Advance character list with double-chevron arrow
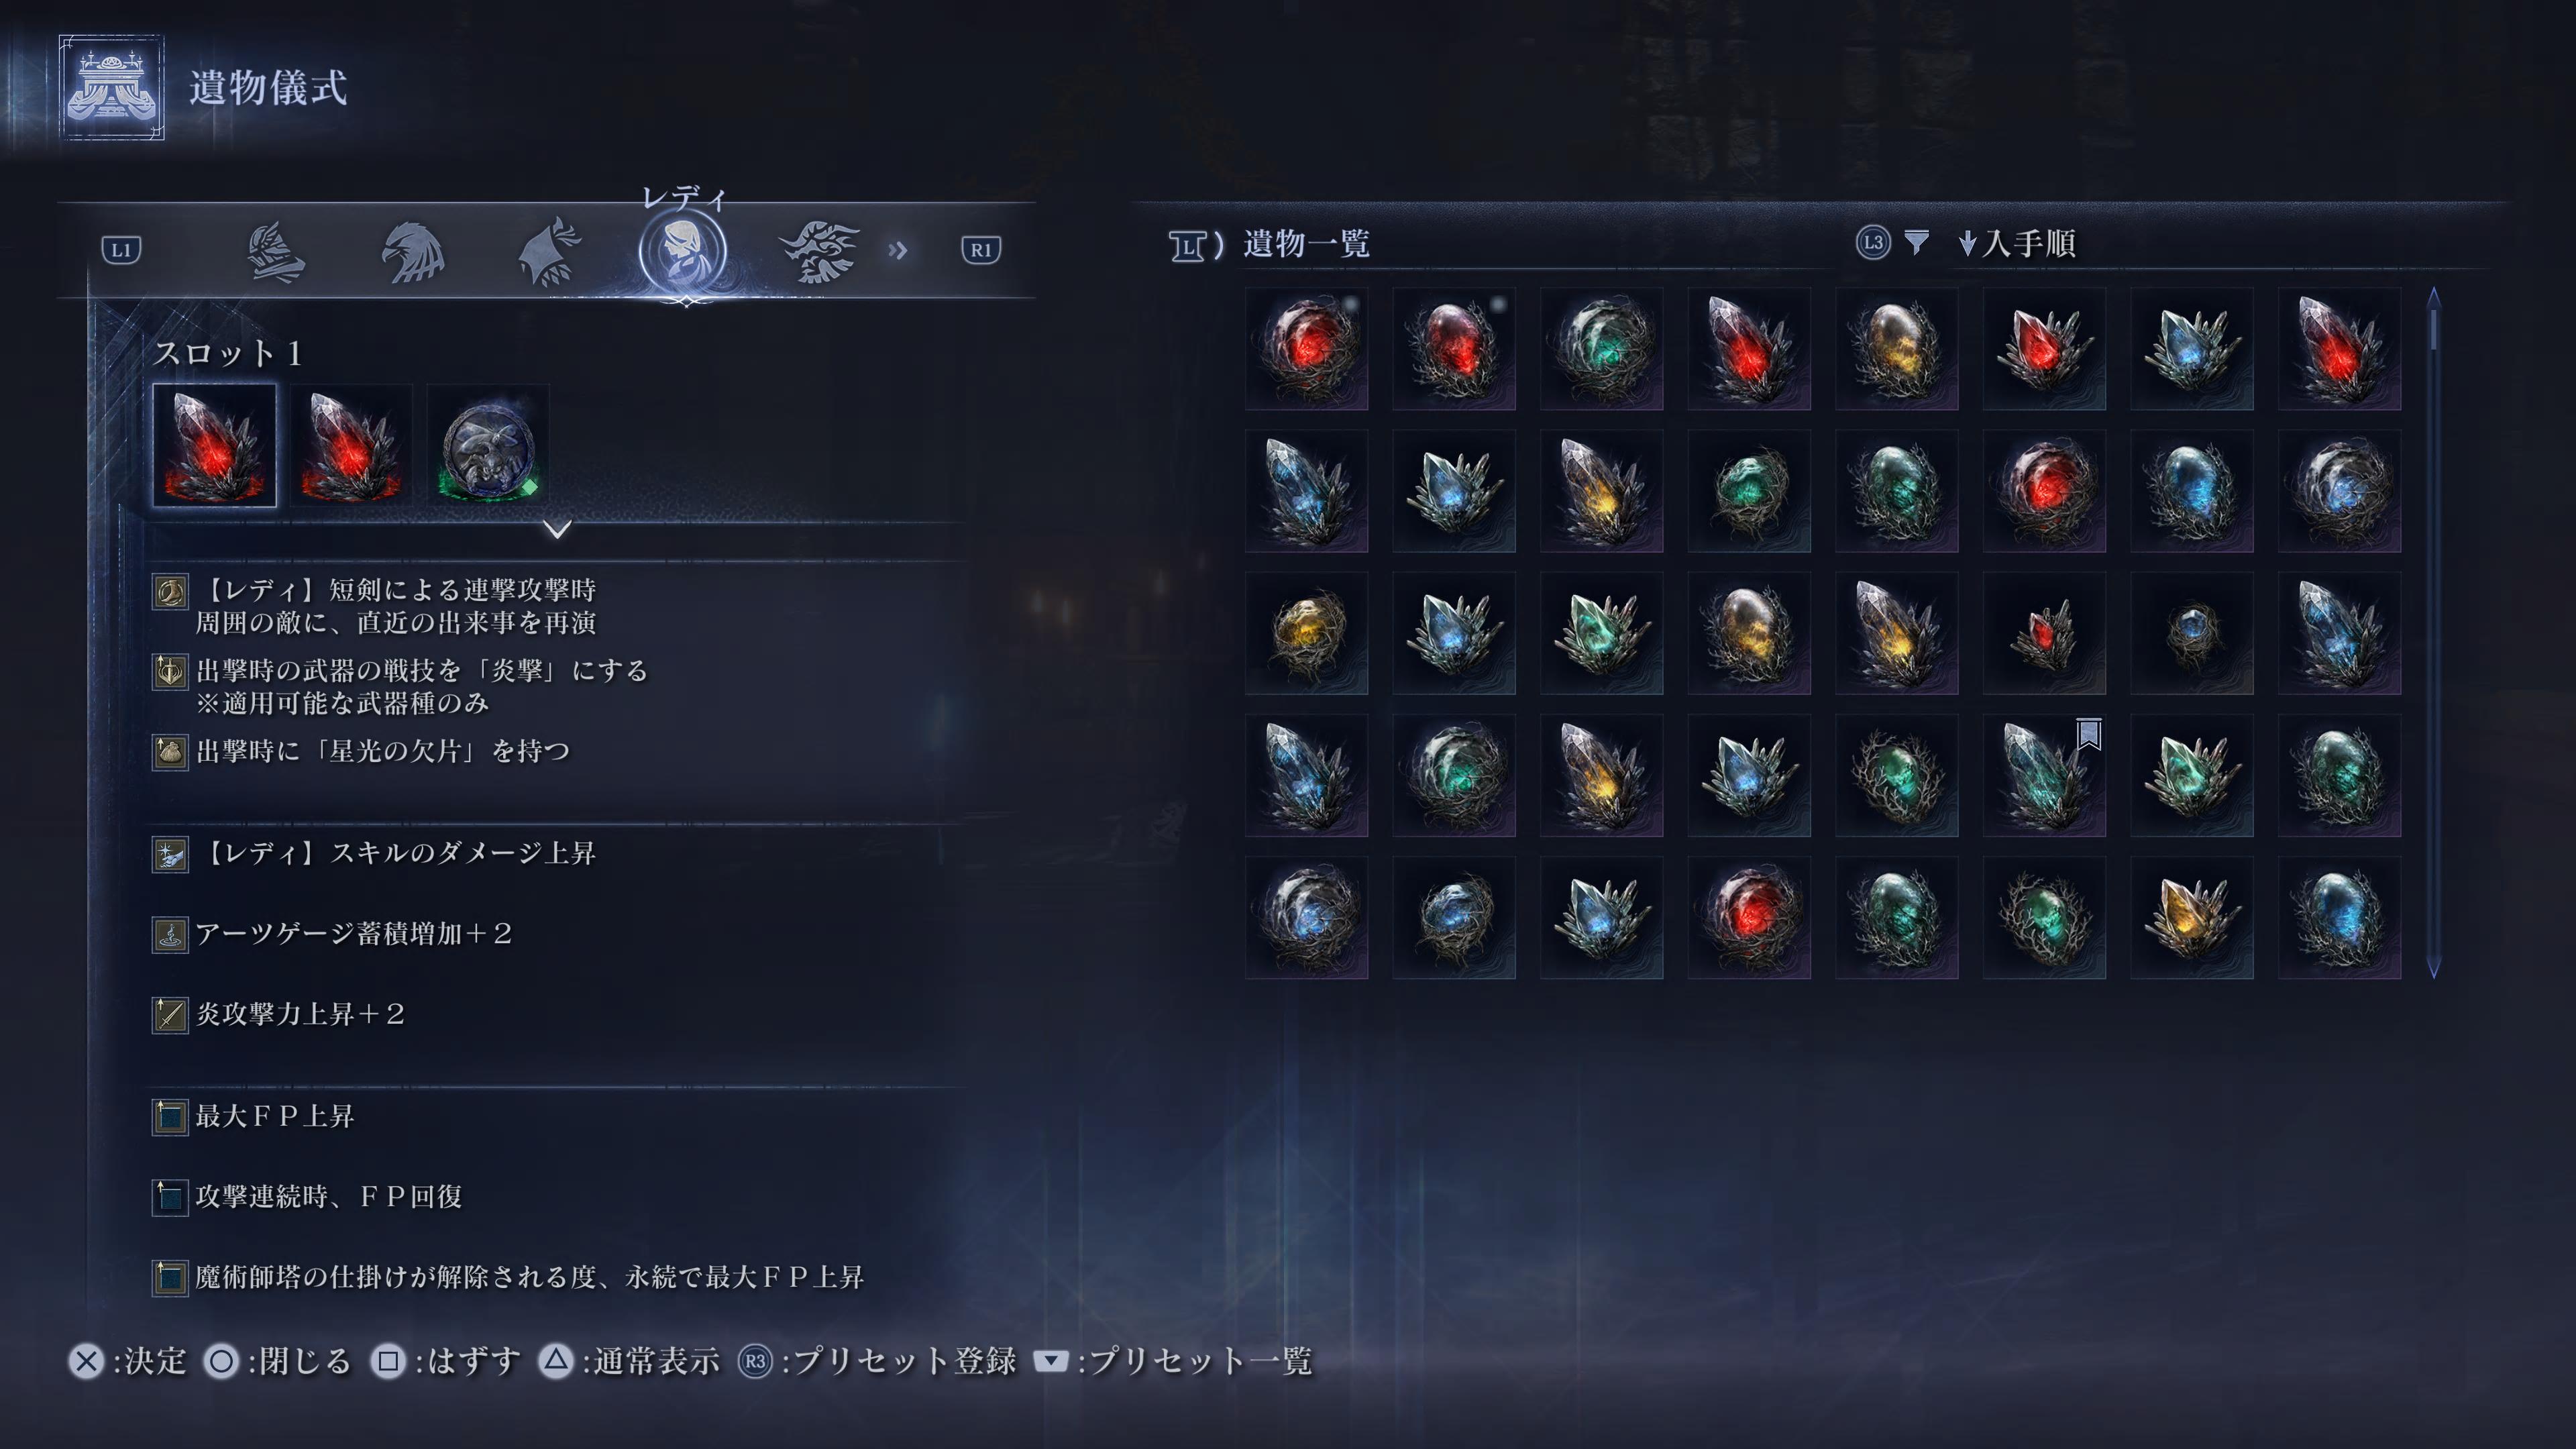2576x1449 pixels. [x=898, y=250]
